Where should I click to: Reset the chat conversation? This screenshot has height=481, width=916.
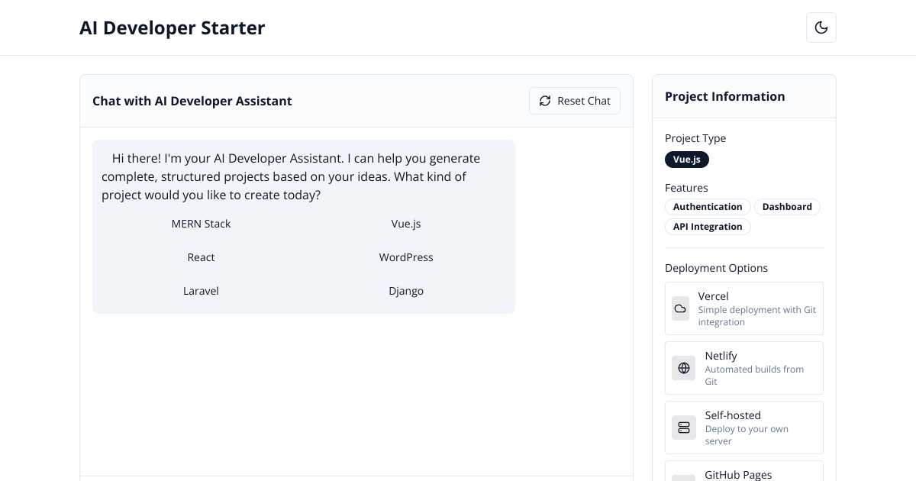coord(575,101)
